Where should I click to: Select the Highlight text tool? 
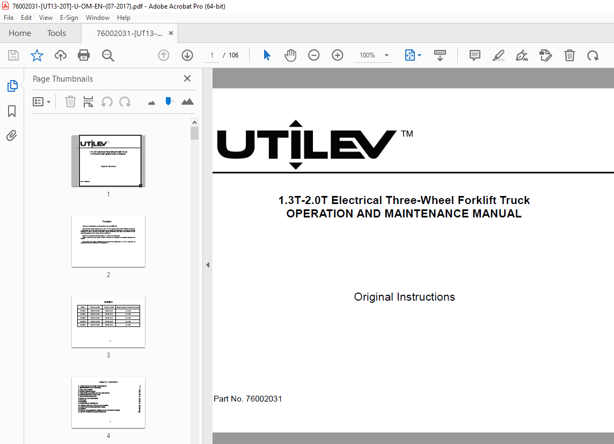pos(498,55)
